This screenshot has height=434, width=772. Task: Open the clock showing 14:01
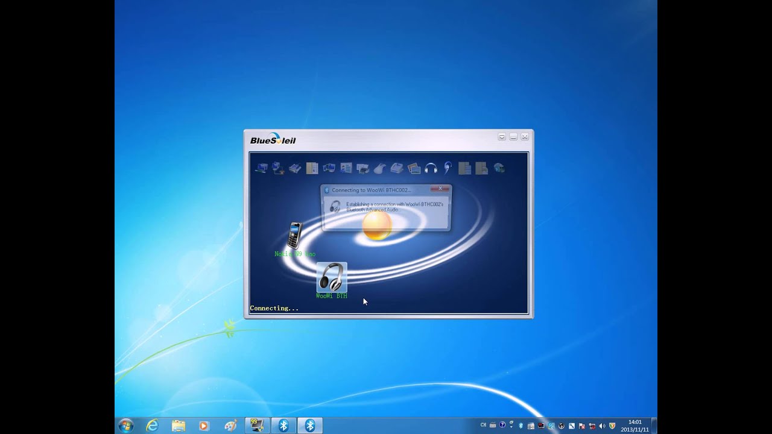[x=634, y=426]
